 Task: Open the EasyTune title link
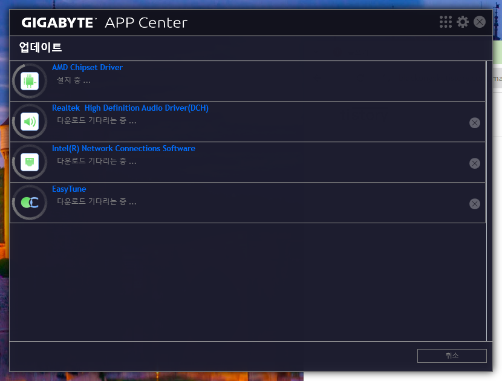point(69,189)
